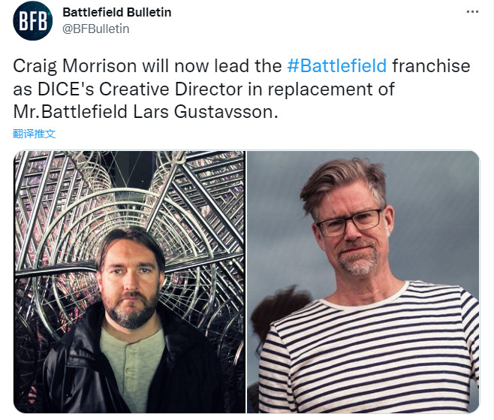Open the three-dot more options menu
The width and height of the screenshot is (494, 420).
pos(472,12)
